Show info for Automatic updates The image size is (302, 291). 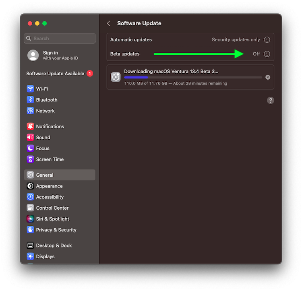pyautogui.click(x=267, y=40)
